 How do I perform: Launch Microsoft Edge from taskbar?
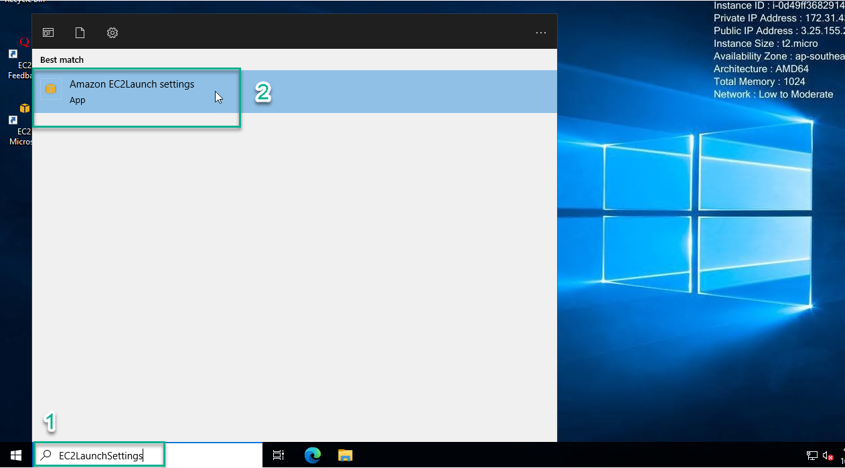click(x=313, y=455)
